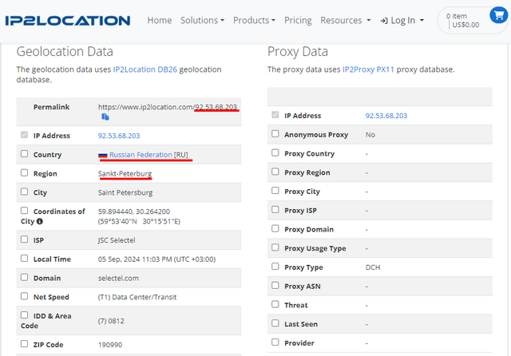Check the Provider checkbox
Image resolution: width=511 pixels, height=356 pixels.
coord(275,342)
